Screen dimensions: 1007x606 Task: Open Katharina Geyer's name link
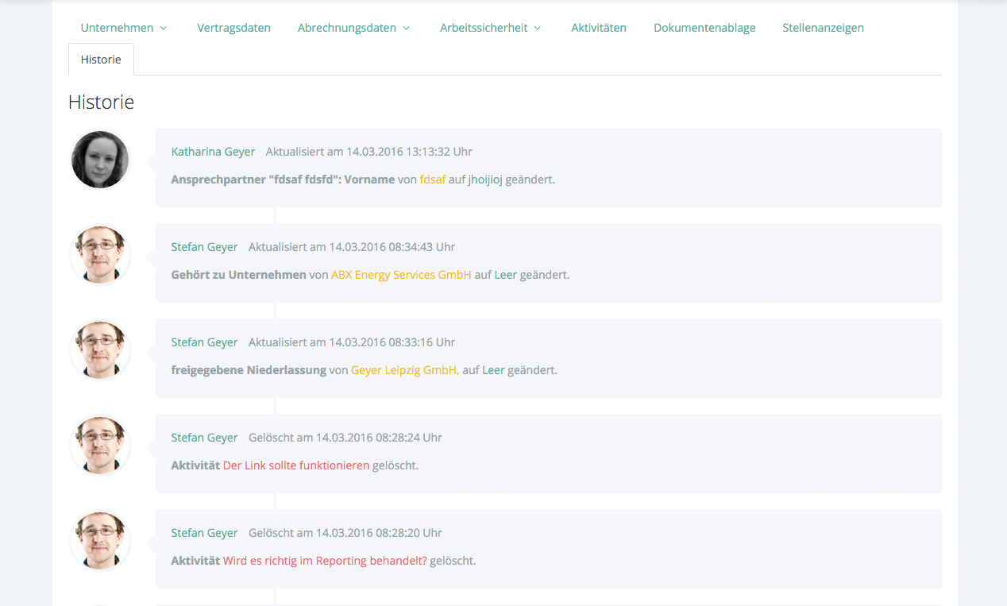pyautogui.click(x=213, y=152)
